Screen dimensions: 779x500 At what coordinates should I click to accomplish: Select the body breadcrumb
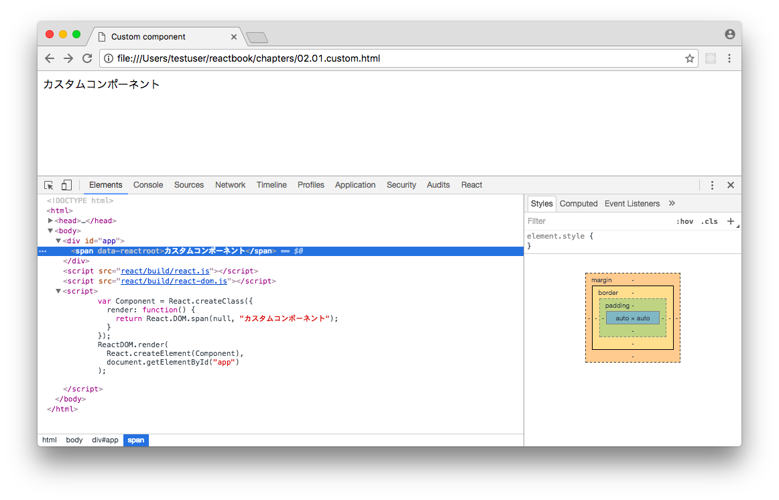(x=74, y=440)
